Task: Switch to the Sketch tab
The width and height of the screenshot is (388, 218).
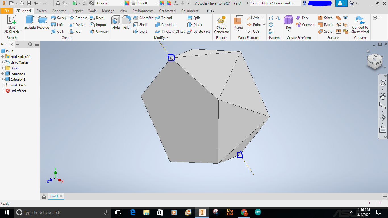Action: (x=41, y=11)
